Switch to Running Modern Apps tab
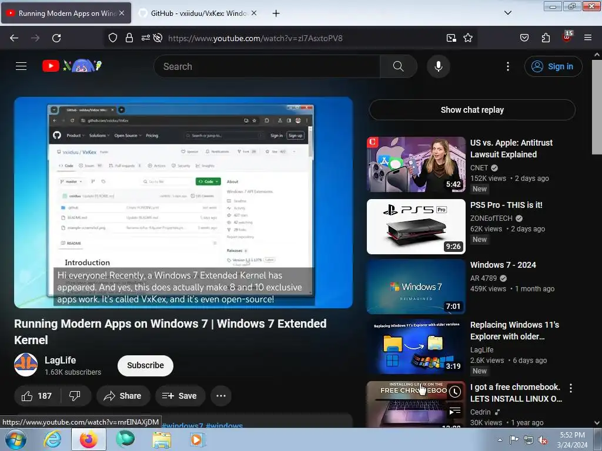This screenshot has height=451, width=602. (x=67, y=13)
